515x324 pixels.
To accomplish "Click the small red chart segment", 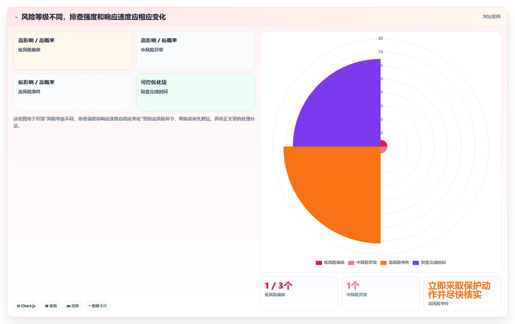I will click(x=383, y=143).
